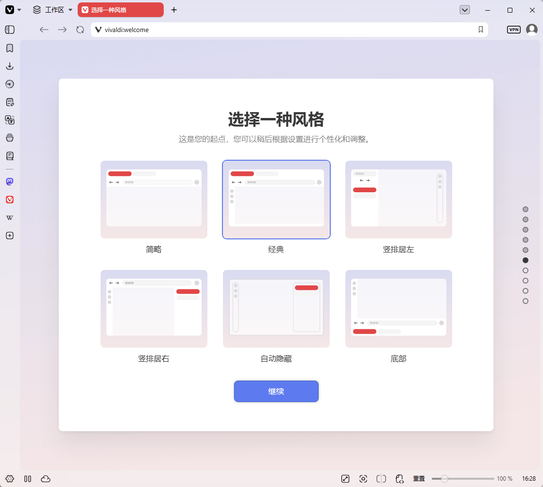Click the dashed-frame icon in status bar

pyautogui.click(x=381, y=479)
